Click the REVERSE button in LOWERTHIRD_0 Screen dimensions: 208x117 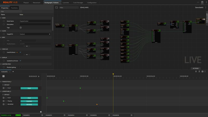[x=29, y=105]
